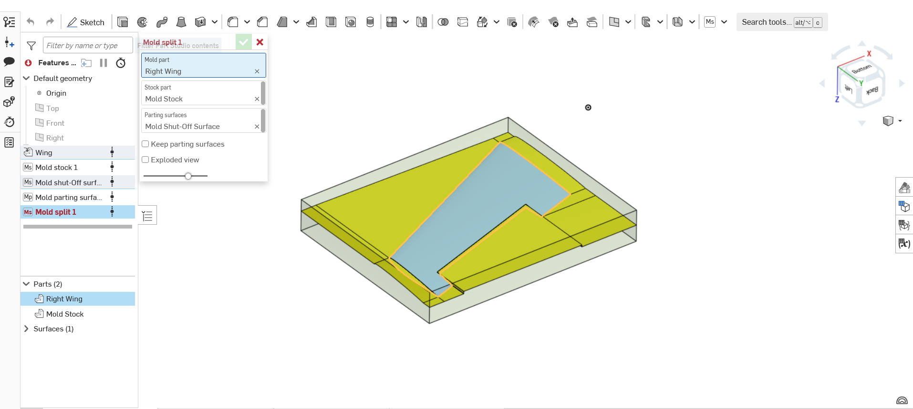Select the Loft tool

pos(181,22)
